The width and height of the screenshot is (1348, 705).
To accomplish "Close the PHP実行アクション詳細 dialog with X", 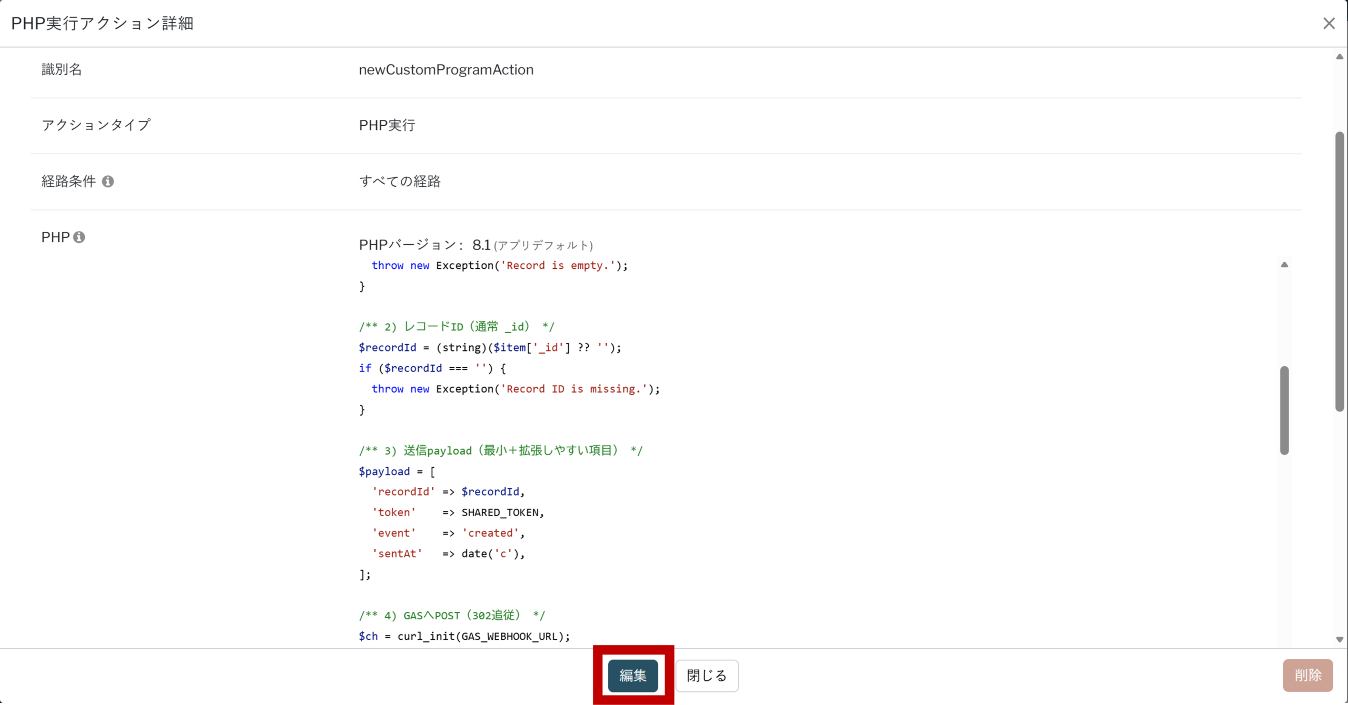I will tap(1329, 23).
